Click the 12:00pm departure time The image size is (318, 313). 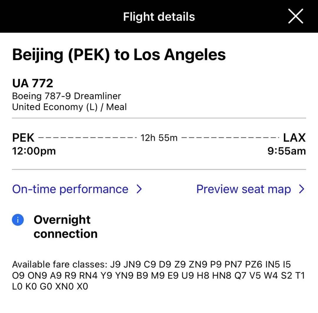(34, 151)
